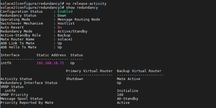Click the red No value for Auto Revert
The width and height of the screenshot is (216, 108).
tap(60, 27)
